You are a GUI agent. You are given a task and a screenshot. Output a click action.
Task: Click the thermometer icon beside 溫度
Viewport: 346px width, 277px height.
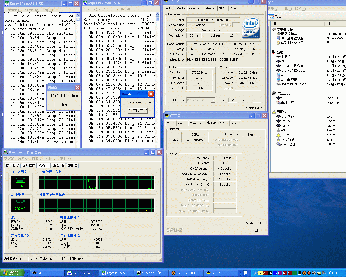tap(274, 52)
